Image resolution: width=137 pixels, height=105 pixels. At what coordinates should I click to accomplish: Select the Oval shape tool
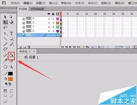pos(12,39)
